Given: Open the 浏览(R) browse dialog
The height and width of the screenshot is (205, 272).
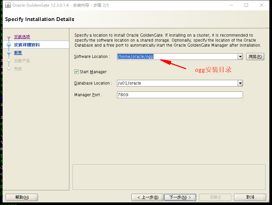Looking at the screenshot, I should 255,56.
